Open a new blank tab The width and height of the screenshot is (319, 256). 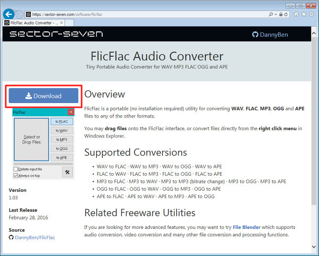69,23
